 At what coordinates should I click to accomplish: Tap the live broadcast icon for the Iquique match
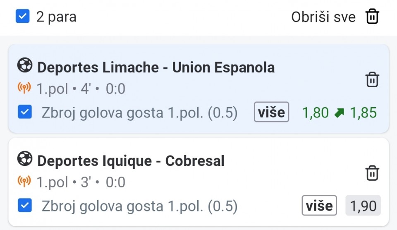click(x=24, y=181)
